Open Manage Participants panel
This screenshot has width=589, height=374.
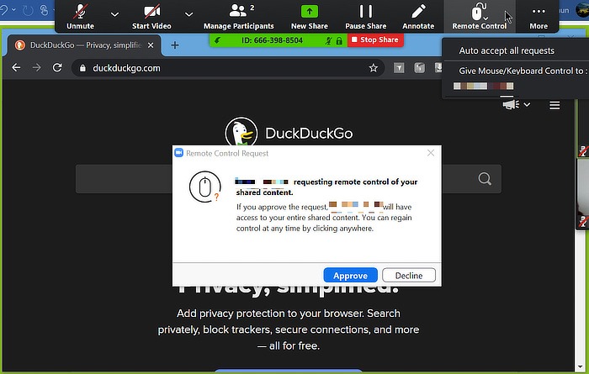238,17
